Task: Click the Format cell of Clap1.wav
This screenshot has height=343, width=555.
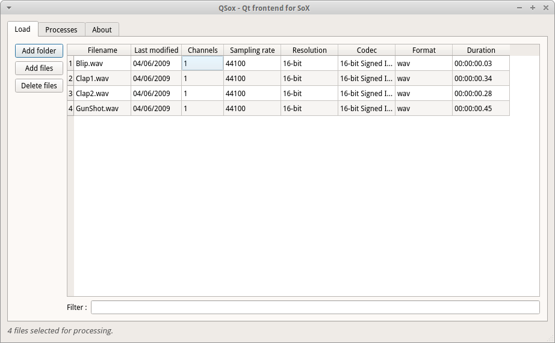Action: pyautogui.click(x=424, y=79)
